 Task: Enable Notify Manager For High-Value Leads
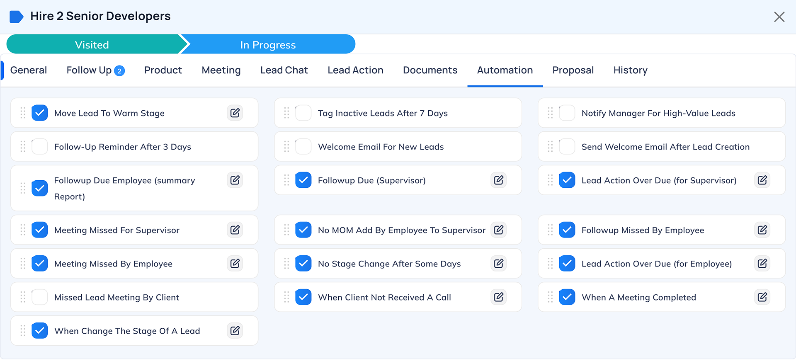(567, 113)
